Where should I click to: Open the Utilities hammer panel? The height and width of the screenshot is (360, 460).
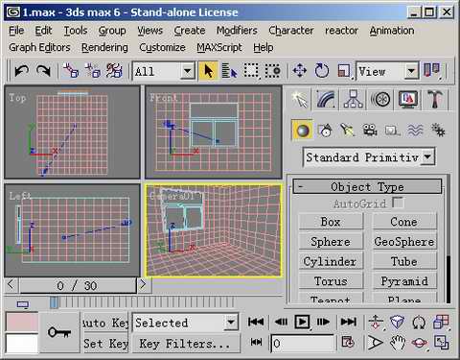pyautogui.click(x=435, y=99)
